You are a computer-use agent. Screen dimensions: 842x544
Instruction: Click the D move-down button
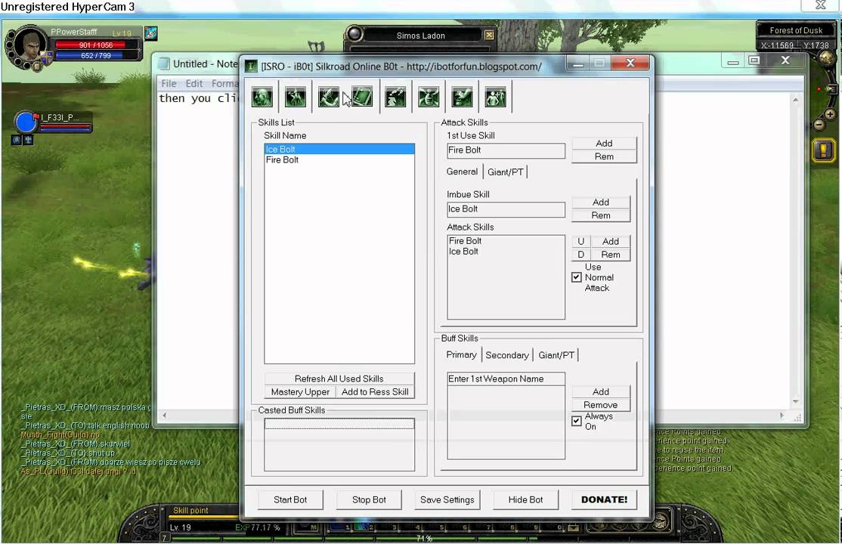580,255
